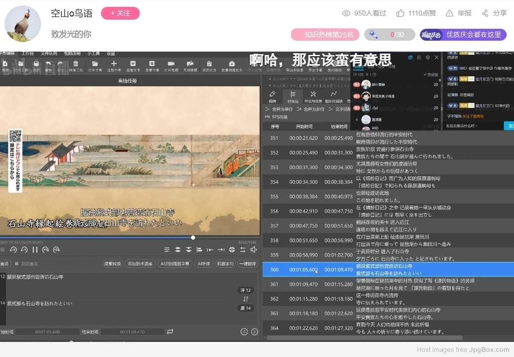The image size is (514, 357).
Task: Click the 打开工程 folder icon
Action: pyautogui.click(x=21, y=64)
